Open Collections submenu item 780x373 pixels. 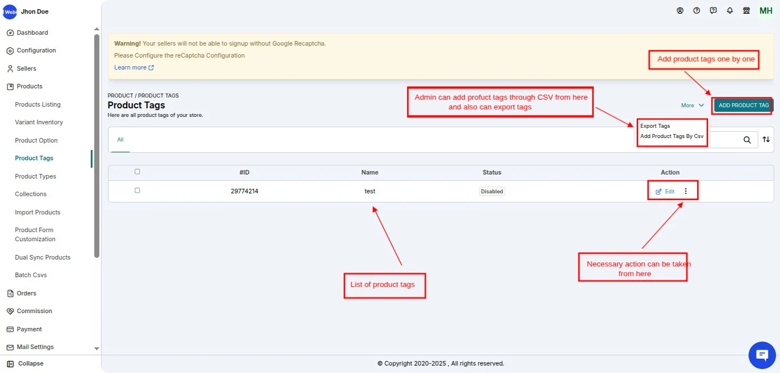[x=31, y=194]
